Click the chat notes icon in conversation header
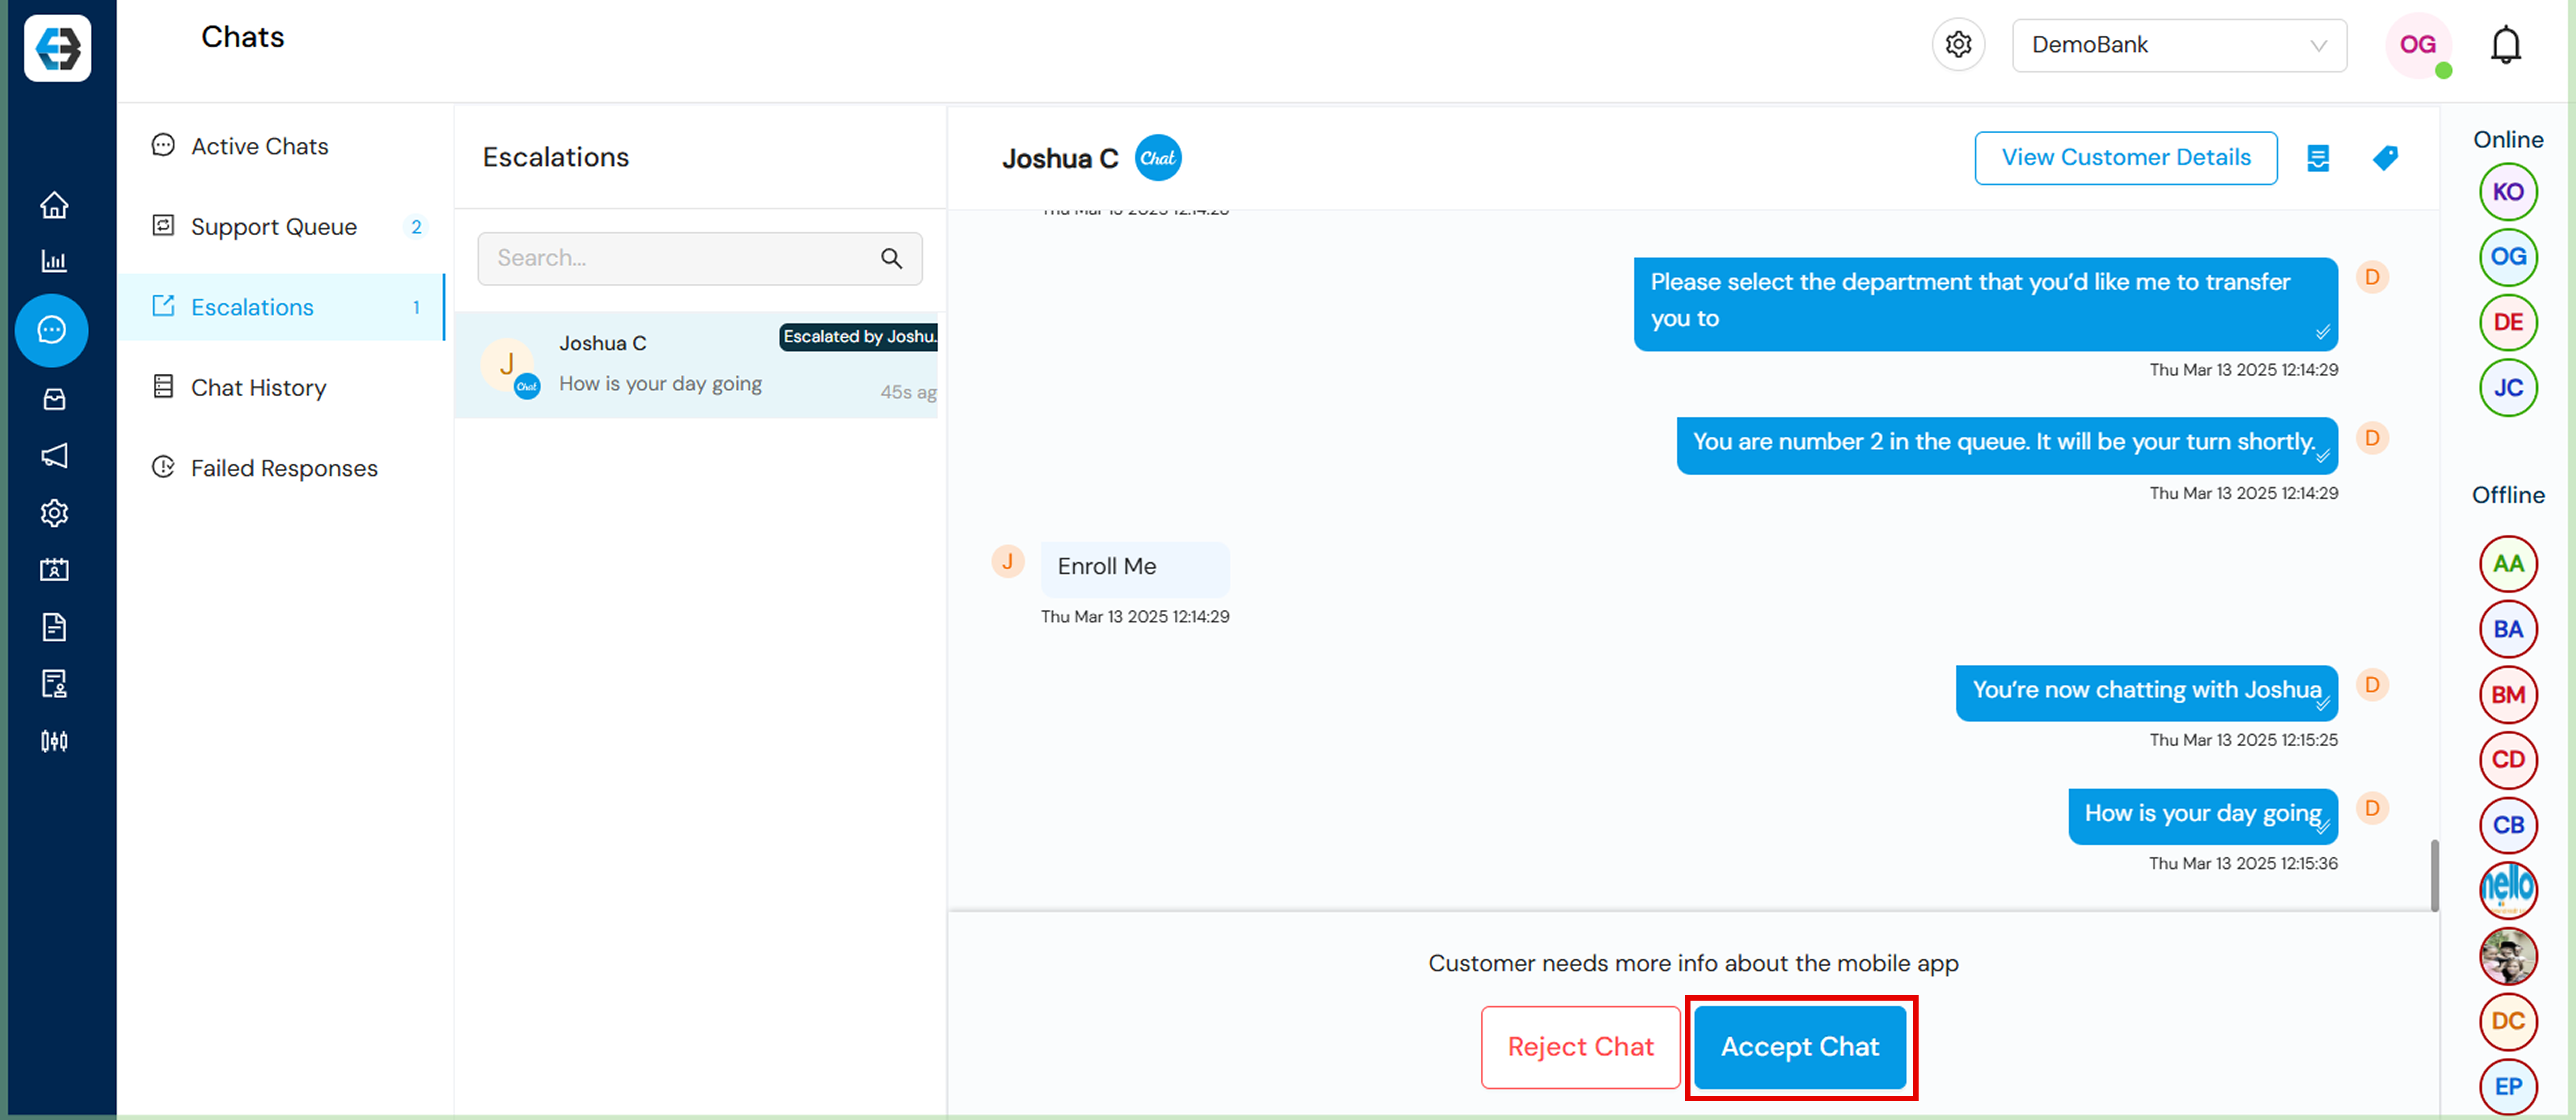The width and height of the screenshot is (2576, 1120). 2318,158
